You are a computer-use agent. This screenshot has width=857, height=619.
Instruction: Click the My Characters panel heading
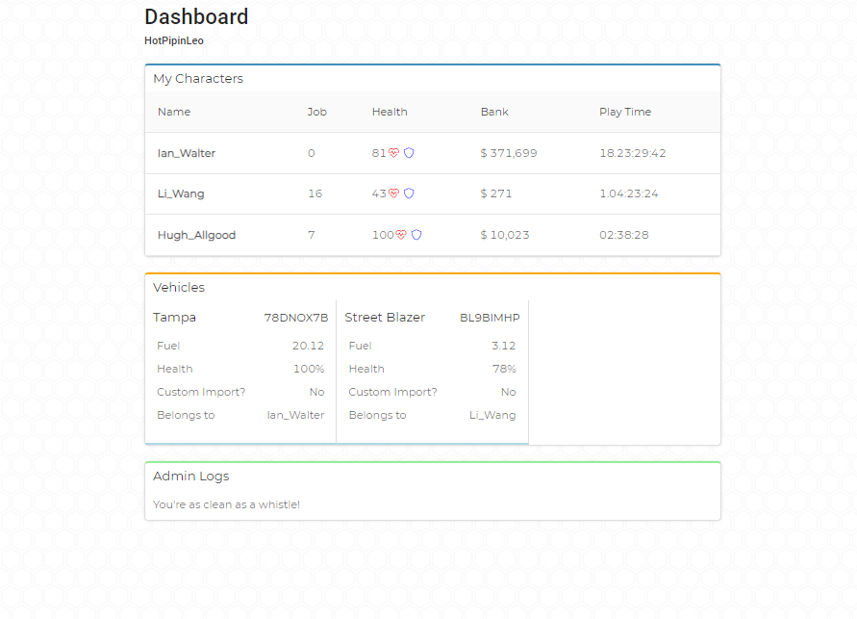pyautogui.click(x=198, y=79)
